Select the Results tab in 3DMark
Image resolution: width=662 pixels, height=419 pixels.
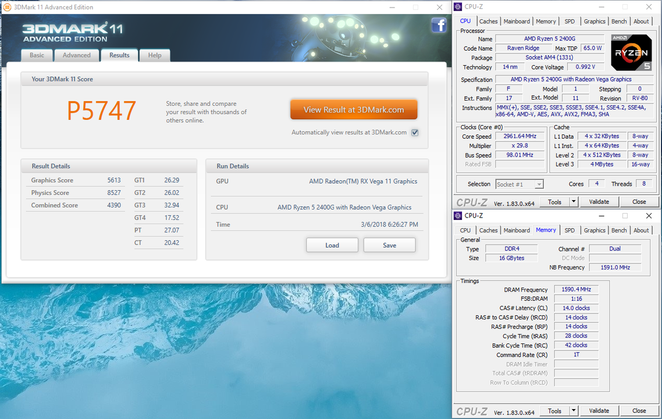pyautogui.click(x=119, y=55)
